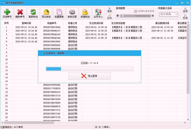Open 参数设置 gear settings
The width and height of the screenshot is (191, 129).
[72, 13]
